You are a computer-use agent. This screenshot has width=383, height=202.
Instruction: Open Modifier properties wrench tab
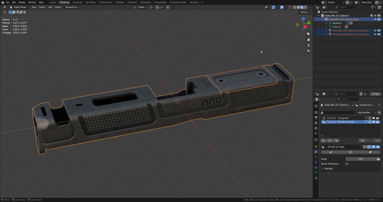tap(316, 152)
